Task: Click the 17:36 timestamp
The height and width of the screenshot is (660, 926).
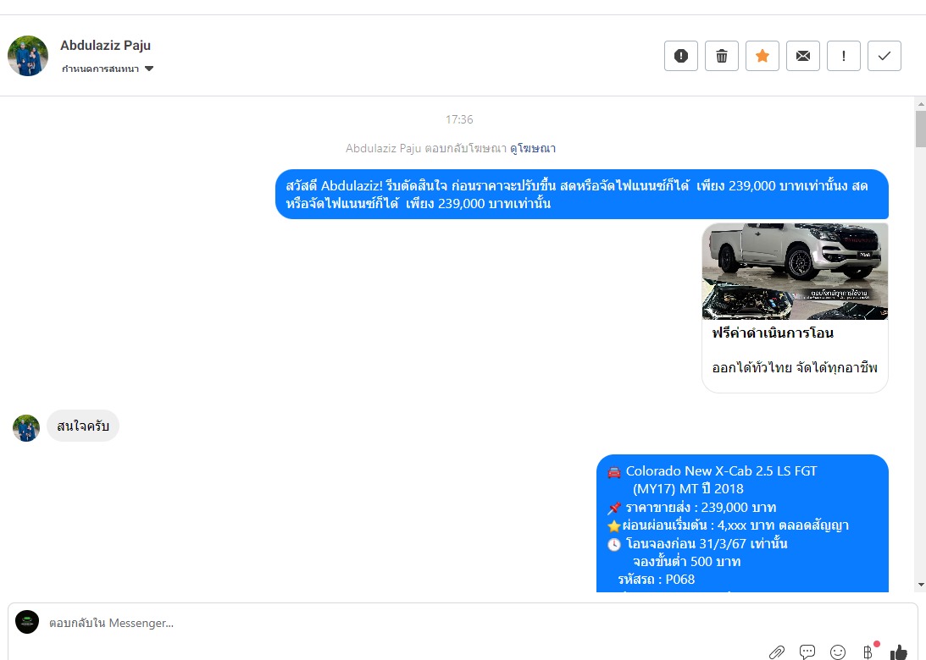Action: point(459,120)
